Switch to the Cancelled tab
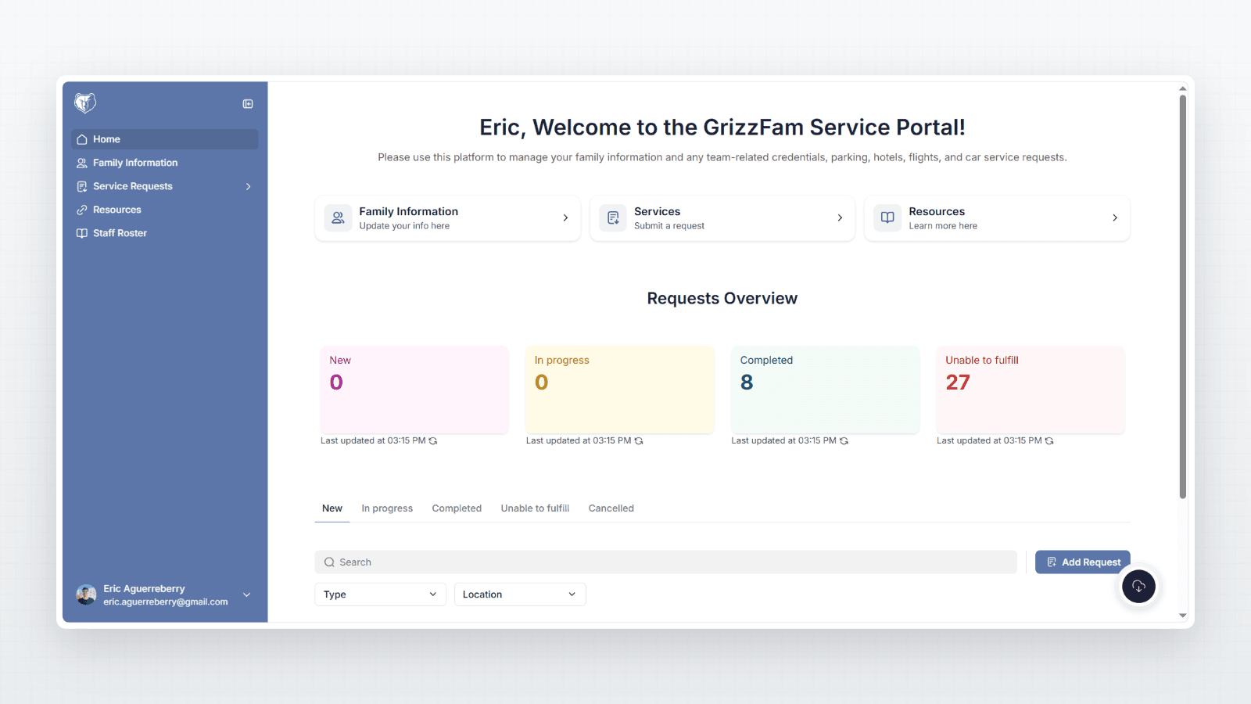 click(x=611, y=508)
